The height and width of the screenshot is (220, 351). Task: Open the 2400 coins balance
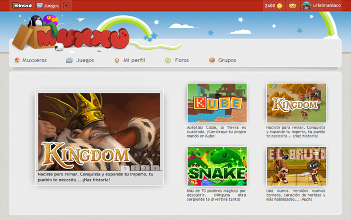tap(273, 6)
